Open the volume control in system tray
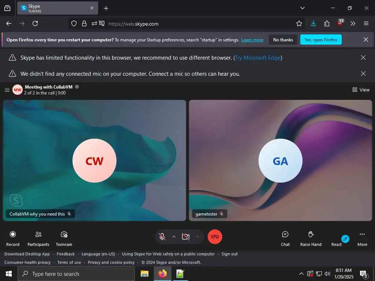375x281 pixels. click(327, 274)
